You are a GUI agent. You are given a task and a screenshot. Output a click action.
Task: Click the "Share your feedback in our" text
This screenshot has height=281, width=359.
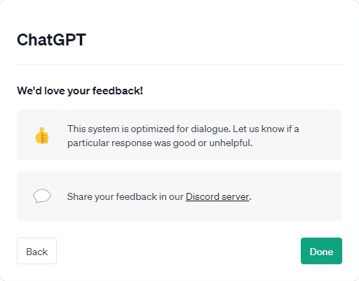126,196
